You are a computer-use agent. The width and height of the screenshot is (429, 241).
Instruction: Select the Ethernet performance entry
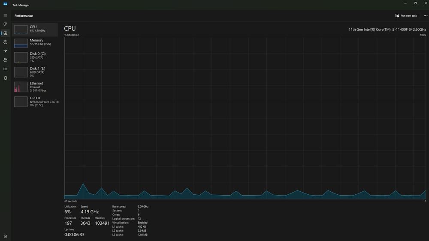coord(35,86)
